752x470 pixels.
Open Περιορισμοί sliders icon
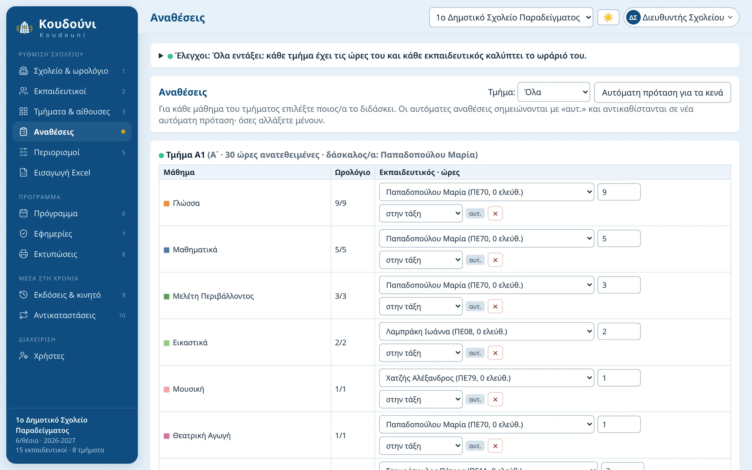23,152
